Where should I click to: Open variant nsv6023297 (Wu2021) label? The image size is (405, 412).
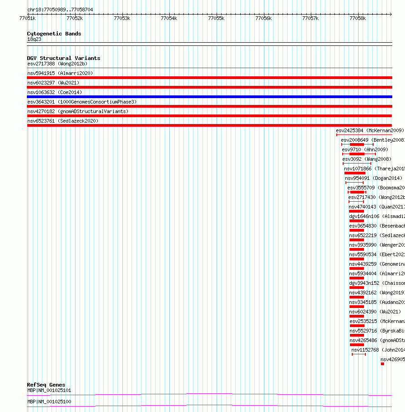click(53, 83)
